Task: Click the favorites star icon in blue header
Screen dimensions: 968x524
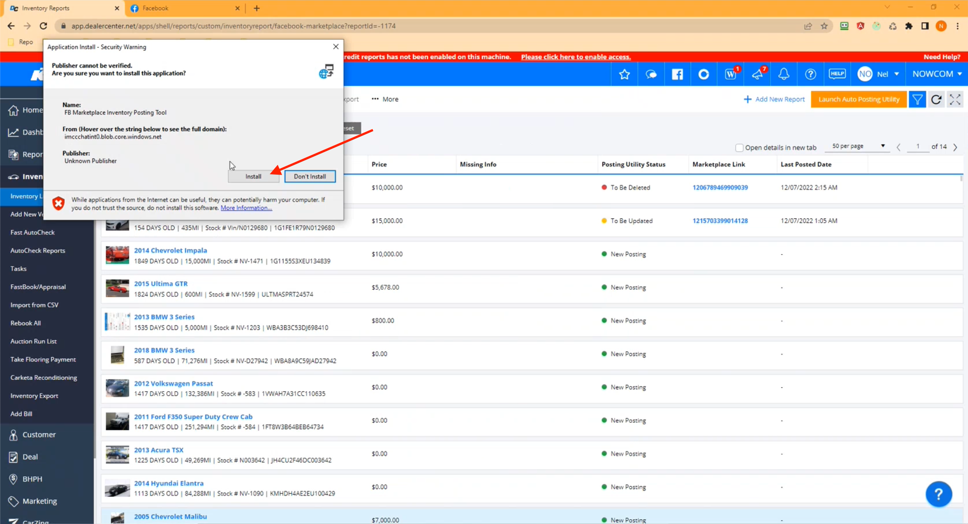Action: pos(624,74)
